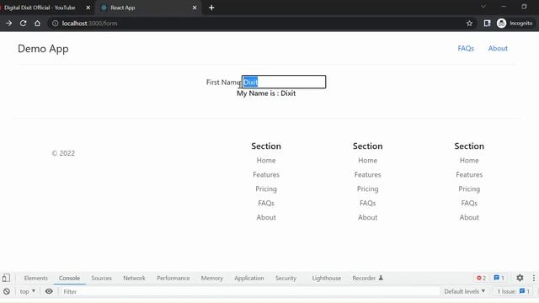Click the © 2022 footer text

tap(63, 153)
